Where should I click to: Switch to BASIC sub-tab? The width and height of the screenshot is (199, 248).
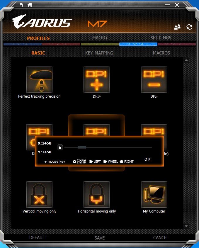pos(38,53)
